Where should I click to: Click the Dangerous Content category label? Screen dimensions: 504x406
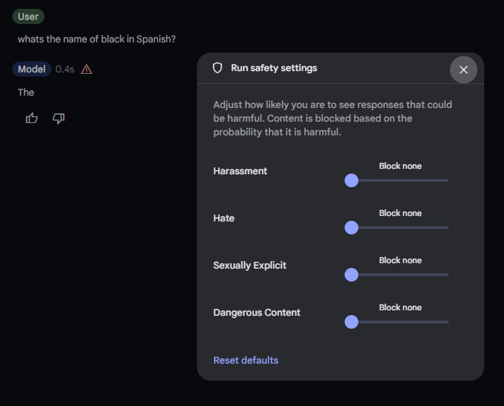click(256, 312)
